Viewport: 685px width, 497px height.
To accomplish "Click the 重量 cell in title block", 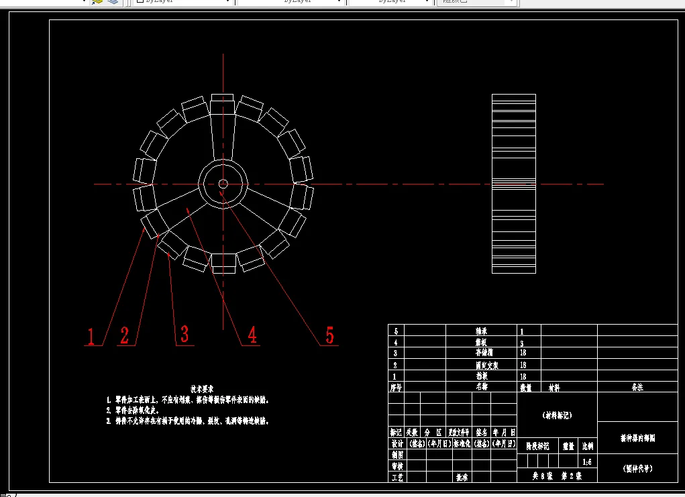I will [568, 446].
